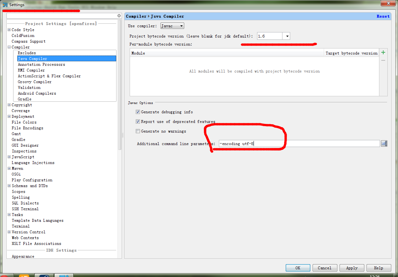398x277 pixels.
Task: Click the additional command line parameters field
Action: pos(298,143)
